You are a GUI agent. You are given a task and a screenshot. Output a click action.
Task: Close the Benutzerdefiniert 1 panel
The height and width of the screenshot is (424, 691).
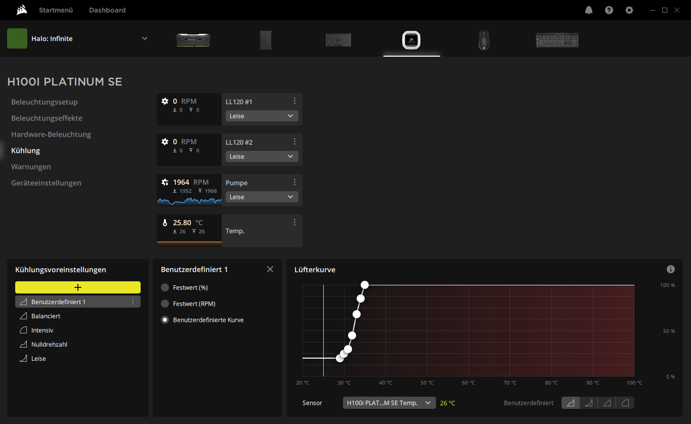click(x=270, y=269)
